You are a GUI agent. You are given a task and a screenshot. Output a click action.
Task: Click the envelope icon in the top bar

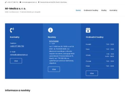(x=20, y=2)
